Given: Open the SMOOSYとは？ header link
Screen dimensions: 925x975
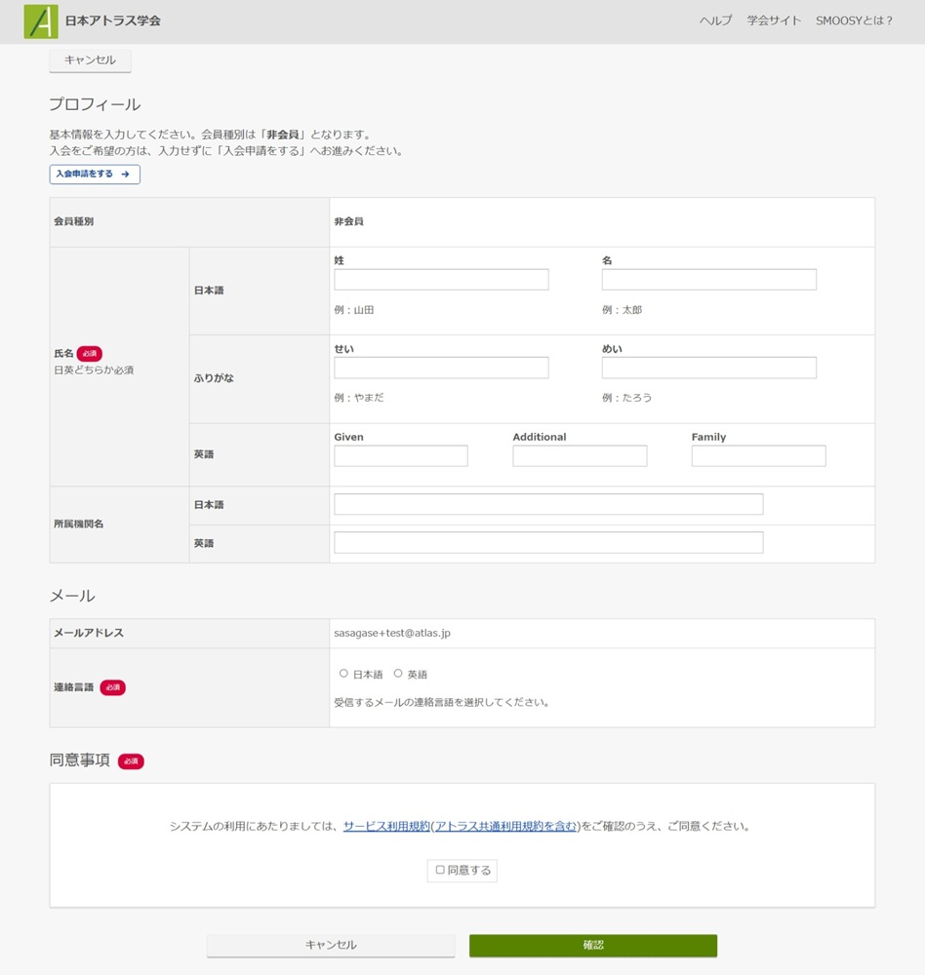Looking at the screenshot, I should (854, 20).
